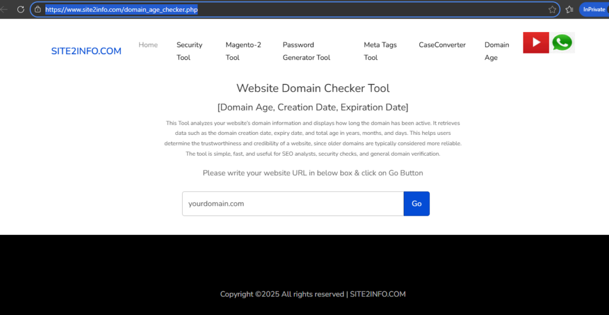Select Domain Age in the navigation bar
This screenshot has width=609, height=315.
click(x=497, y=51)
